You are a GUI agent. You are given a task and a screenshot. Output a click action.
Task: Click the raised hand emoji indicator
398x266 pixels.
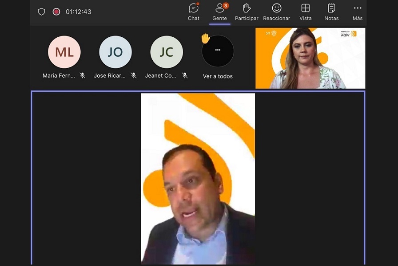[x=205, y=39]
